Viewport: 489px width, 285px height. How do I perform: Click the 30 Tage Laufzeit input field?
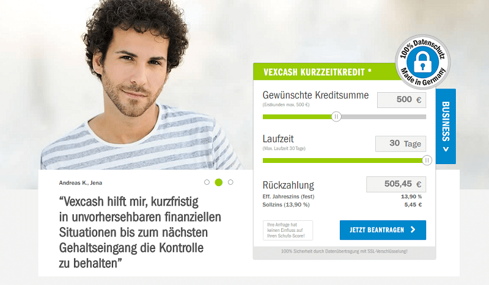pyautogui.click(x=400, y=143)
